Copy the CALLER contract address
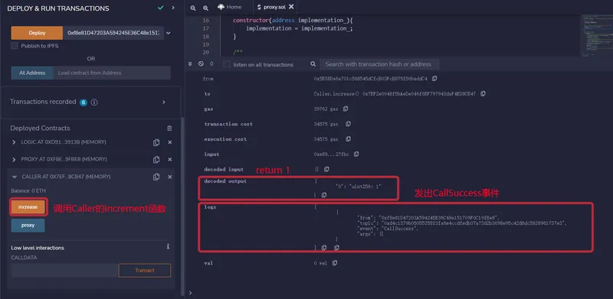The image size is (613, 299). pos(156,177)
